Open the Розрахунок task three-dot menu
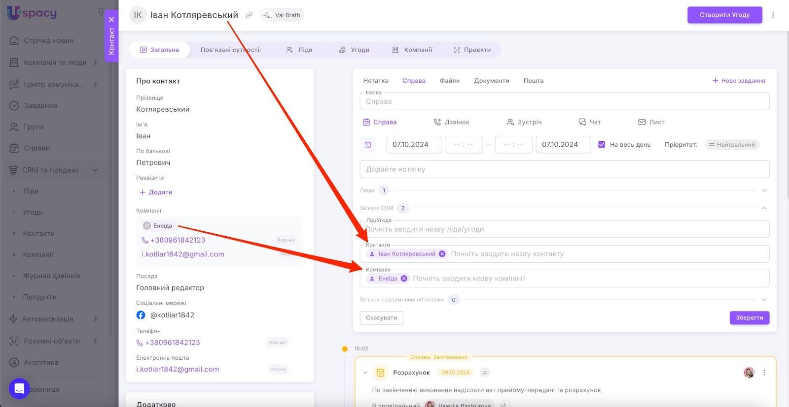The image size is (789, 407). (764, 373)
